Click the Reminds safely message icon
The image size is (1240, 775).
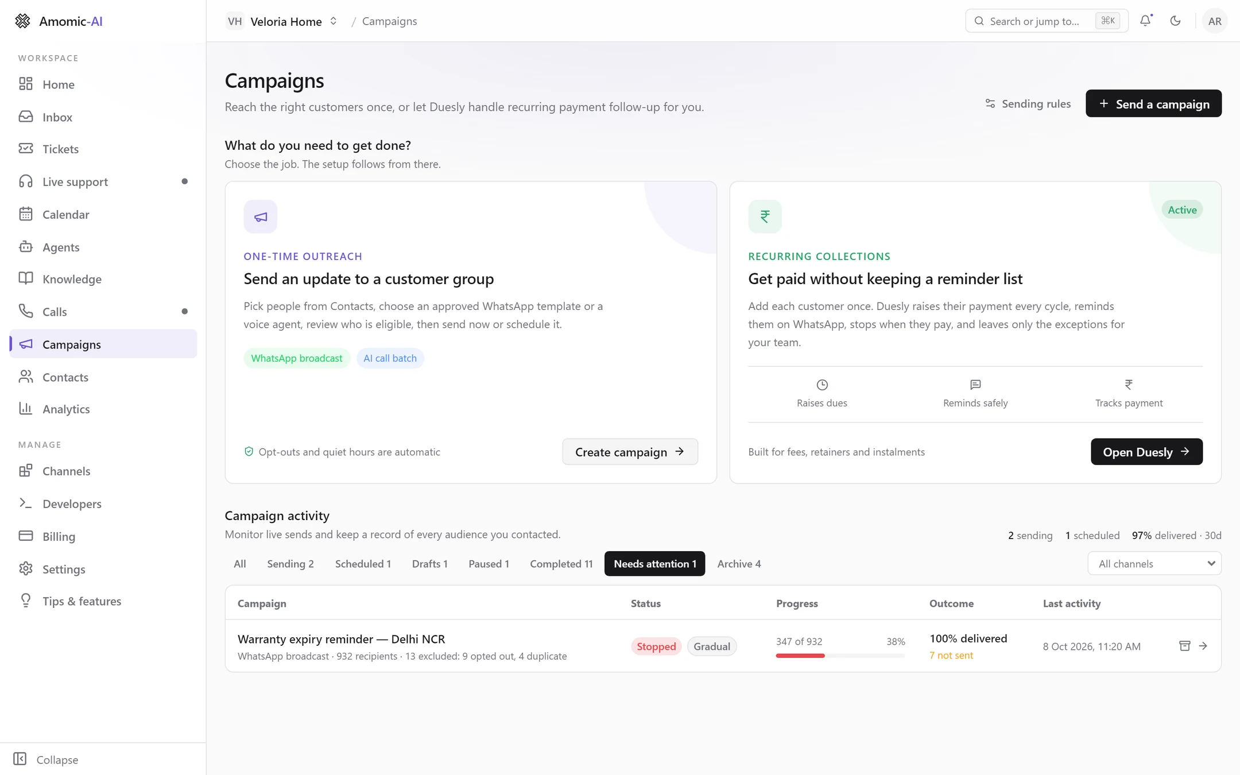click(x=975, y=385)
